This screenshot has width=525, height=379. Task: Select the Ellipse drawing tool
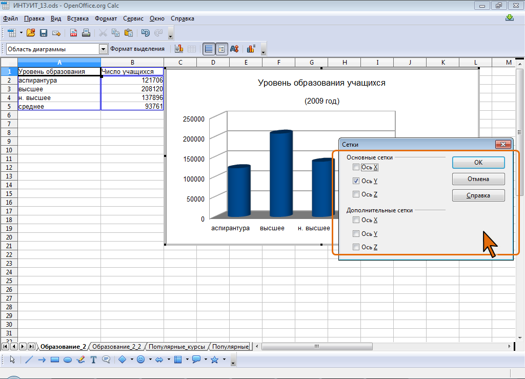pyautogui.click(x=68, y=360)
